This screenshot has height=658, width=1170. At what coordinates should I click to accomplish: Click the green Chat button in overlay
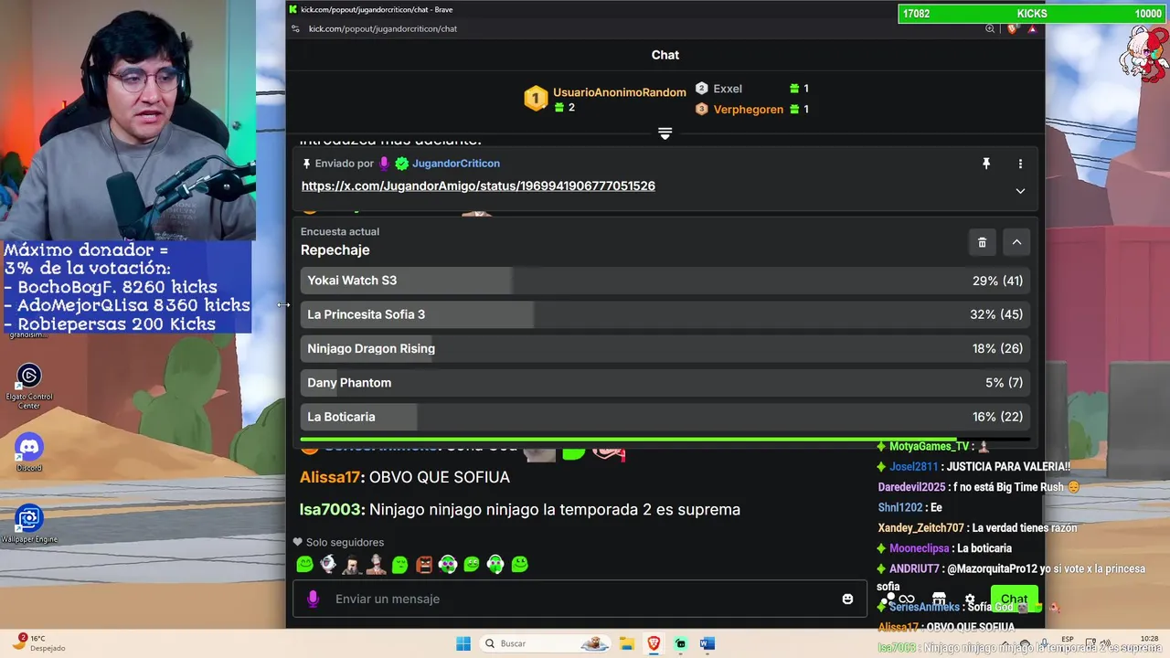[1014, 600]
